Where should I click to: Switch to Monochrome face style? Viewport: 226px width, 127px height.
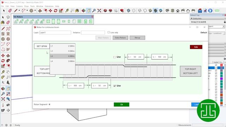pos(161,11)
